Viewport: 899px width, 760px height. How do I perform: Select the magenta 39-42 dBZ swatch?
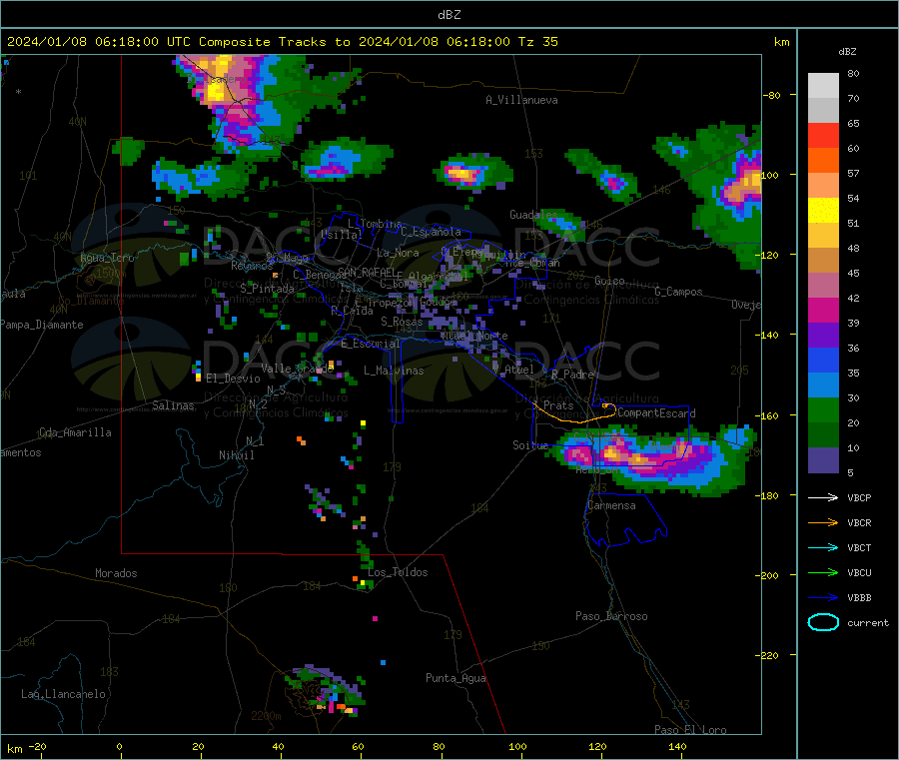click(x=823, y=311)
